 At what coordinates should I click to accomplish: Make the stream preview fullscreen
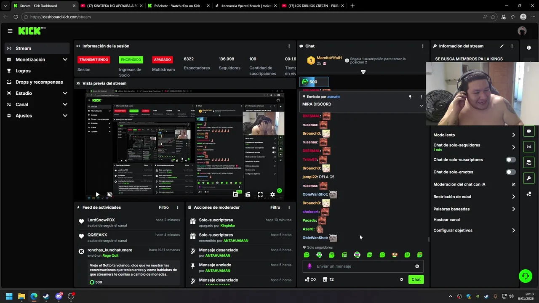coord(260,194)
